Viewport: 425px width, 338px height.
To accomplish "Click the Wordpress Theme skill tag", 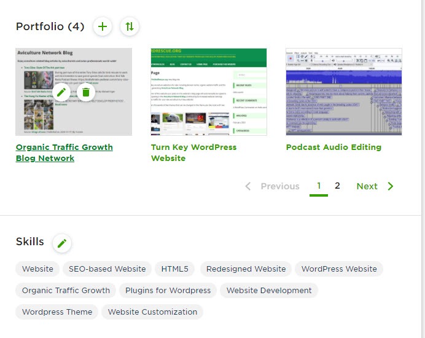I will click(57, 312).
